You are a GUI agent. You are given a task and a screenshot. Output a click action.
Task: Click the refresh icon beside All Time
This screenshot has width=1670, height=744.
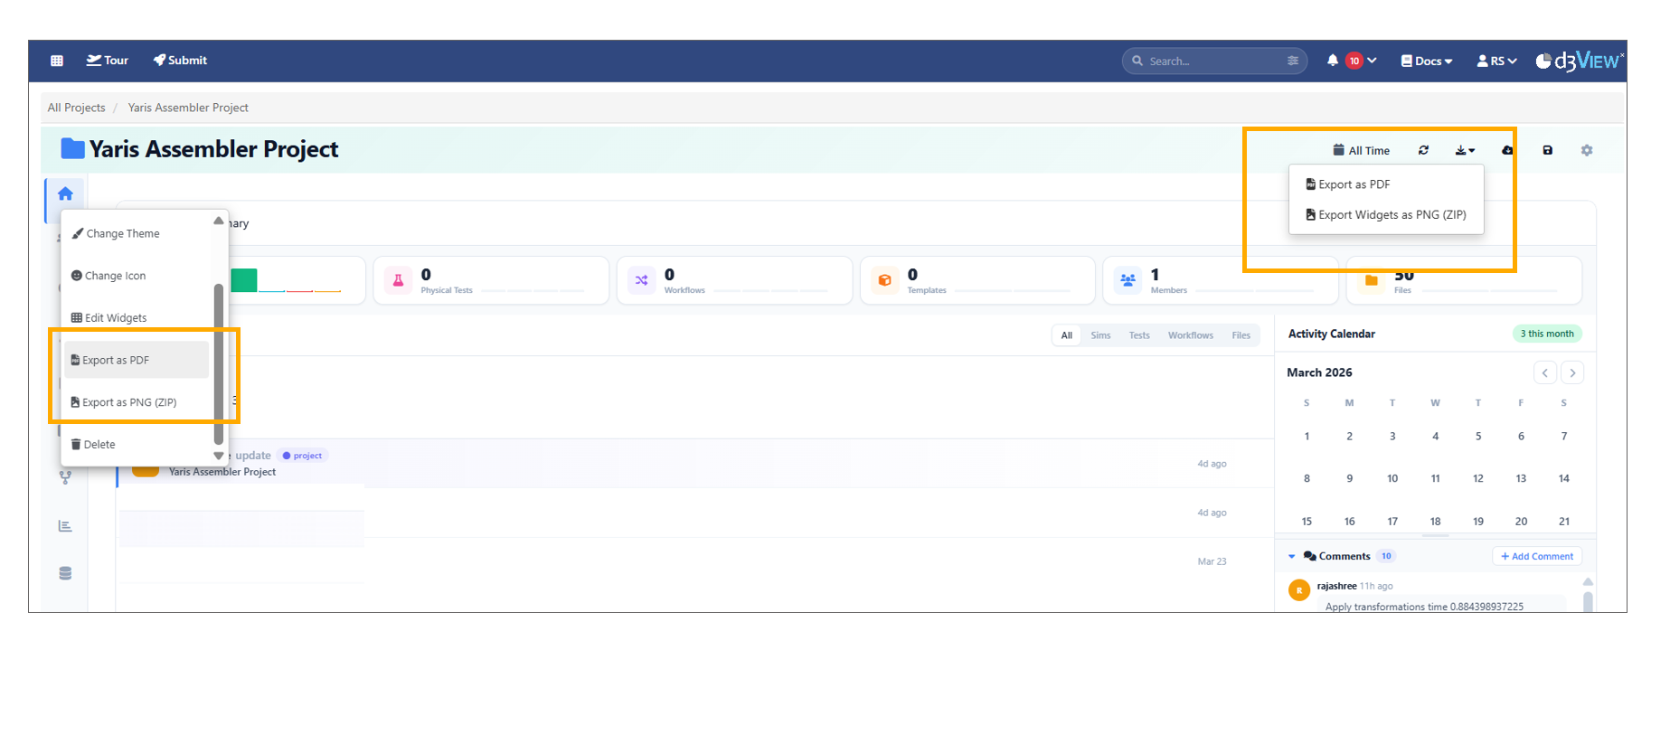coord(1423,150)
